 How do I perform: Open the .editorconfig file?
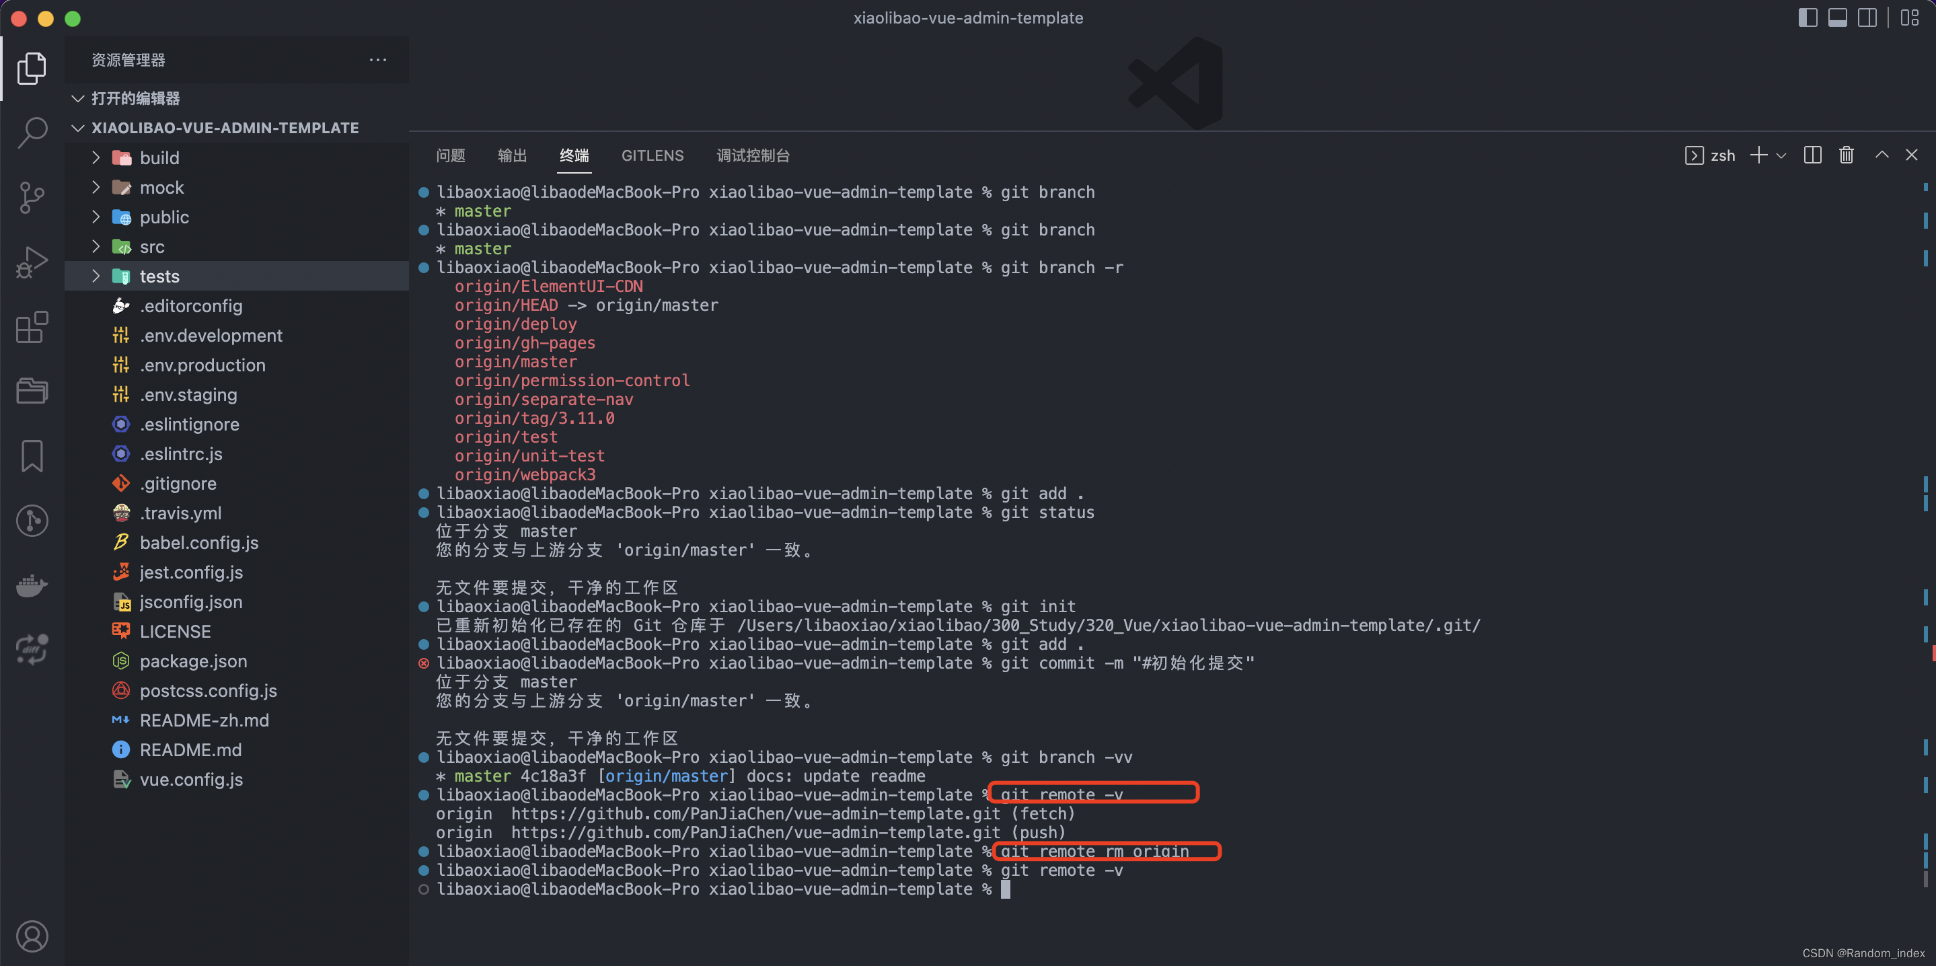click(x=237, y=306)
